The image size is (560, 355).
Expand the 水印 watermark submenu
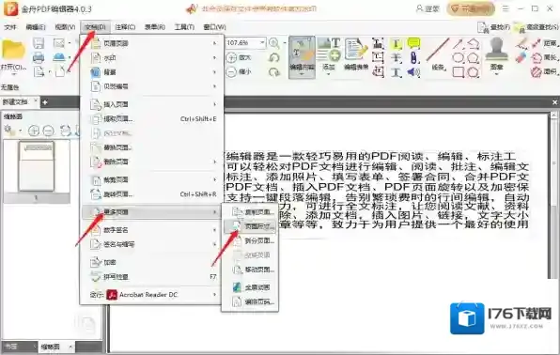(152, 57)
